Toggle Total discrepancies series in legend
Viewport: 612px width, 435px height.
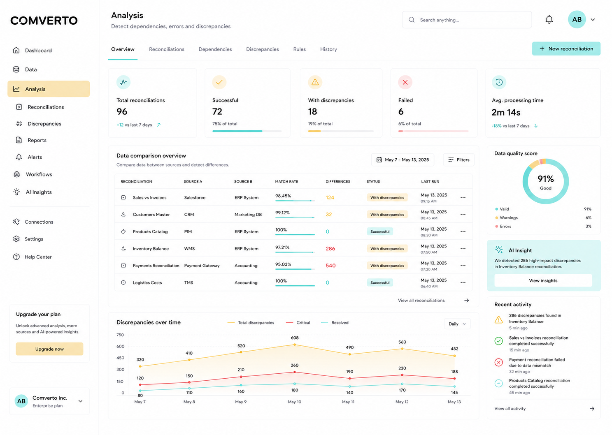251,323
